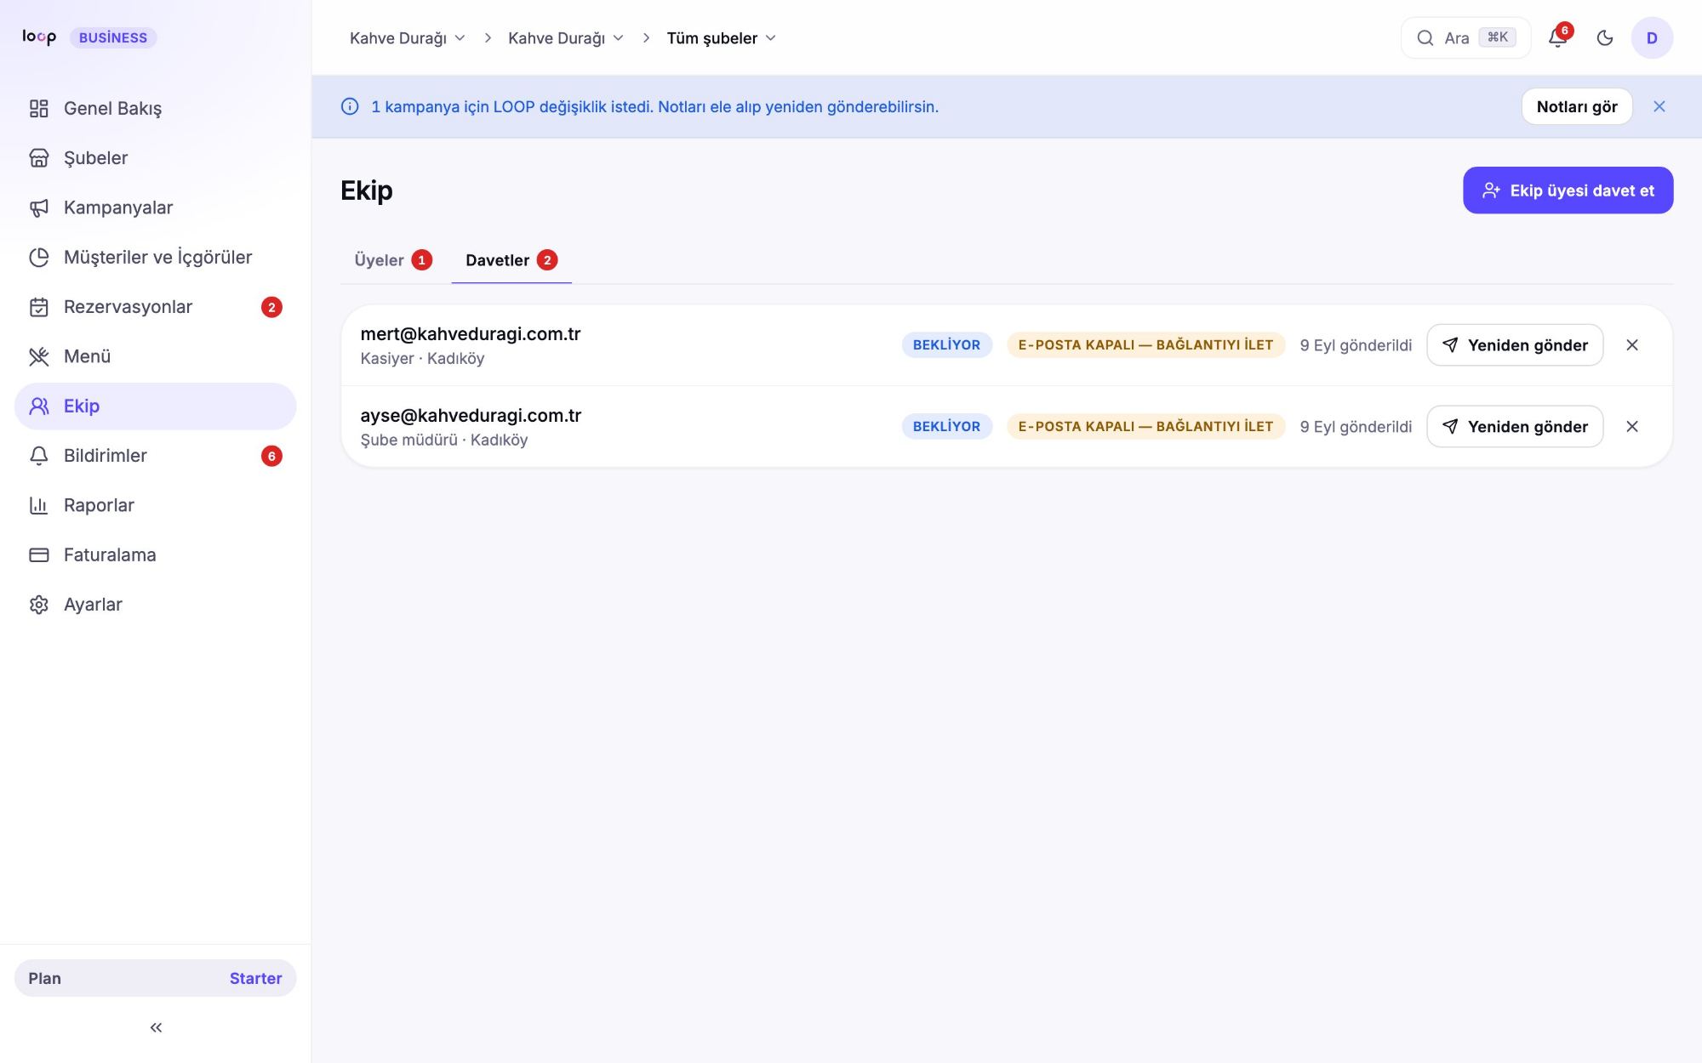
Task: Open Tüm şubeler branch selector
Action: pos(722,38)
